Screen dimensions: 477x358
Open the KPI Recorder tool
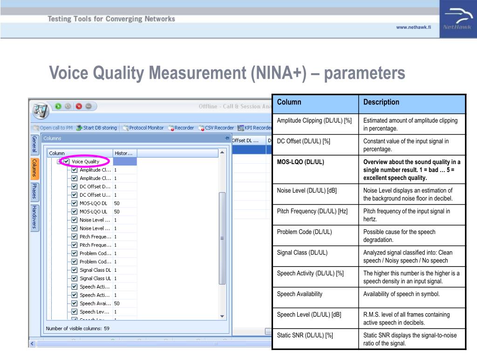click(x=254, y=128)
